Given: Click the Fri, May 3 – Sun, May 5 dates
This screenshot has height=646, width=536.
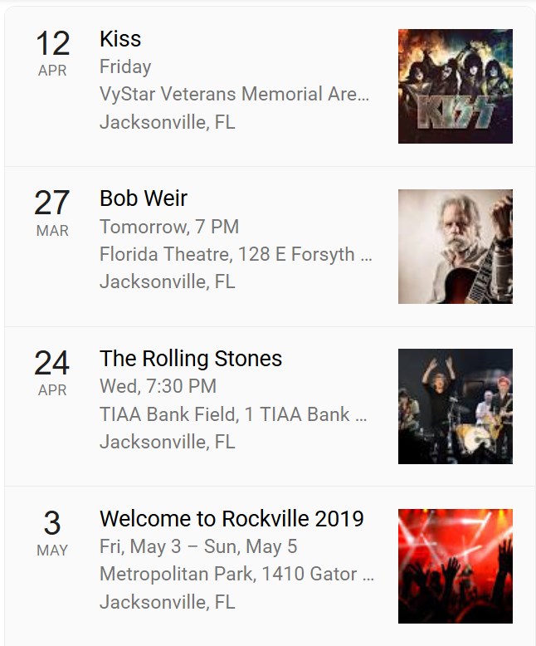Looking at the screenshot, I should click(x=198, y=546).
